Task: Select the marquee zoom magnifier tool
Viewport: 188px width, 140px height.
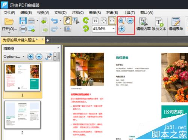Action: (121, 21)
